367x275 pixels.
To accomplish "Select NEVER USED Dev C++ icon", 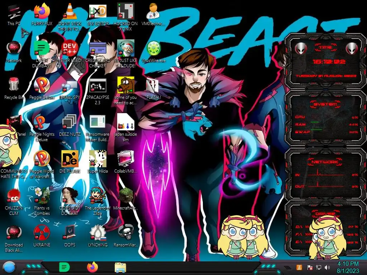I will pyautogui.click(x=70, y=52).
